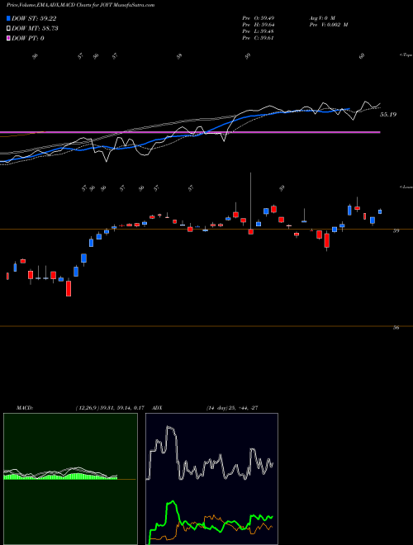Click the 'Avg V: 0 M' value
413x545 pixels.
(321, 17)
